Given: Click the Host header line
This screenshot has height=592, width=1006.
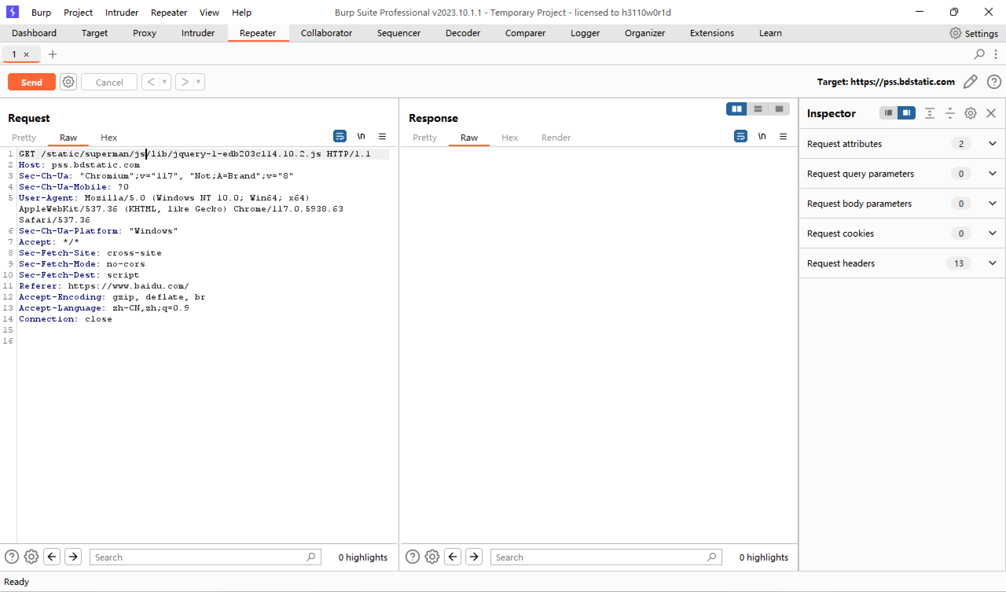Looking at the screenshot, I should point(79,165).
